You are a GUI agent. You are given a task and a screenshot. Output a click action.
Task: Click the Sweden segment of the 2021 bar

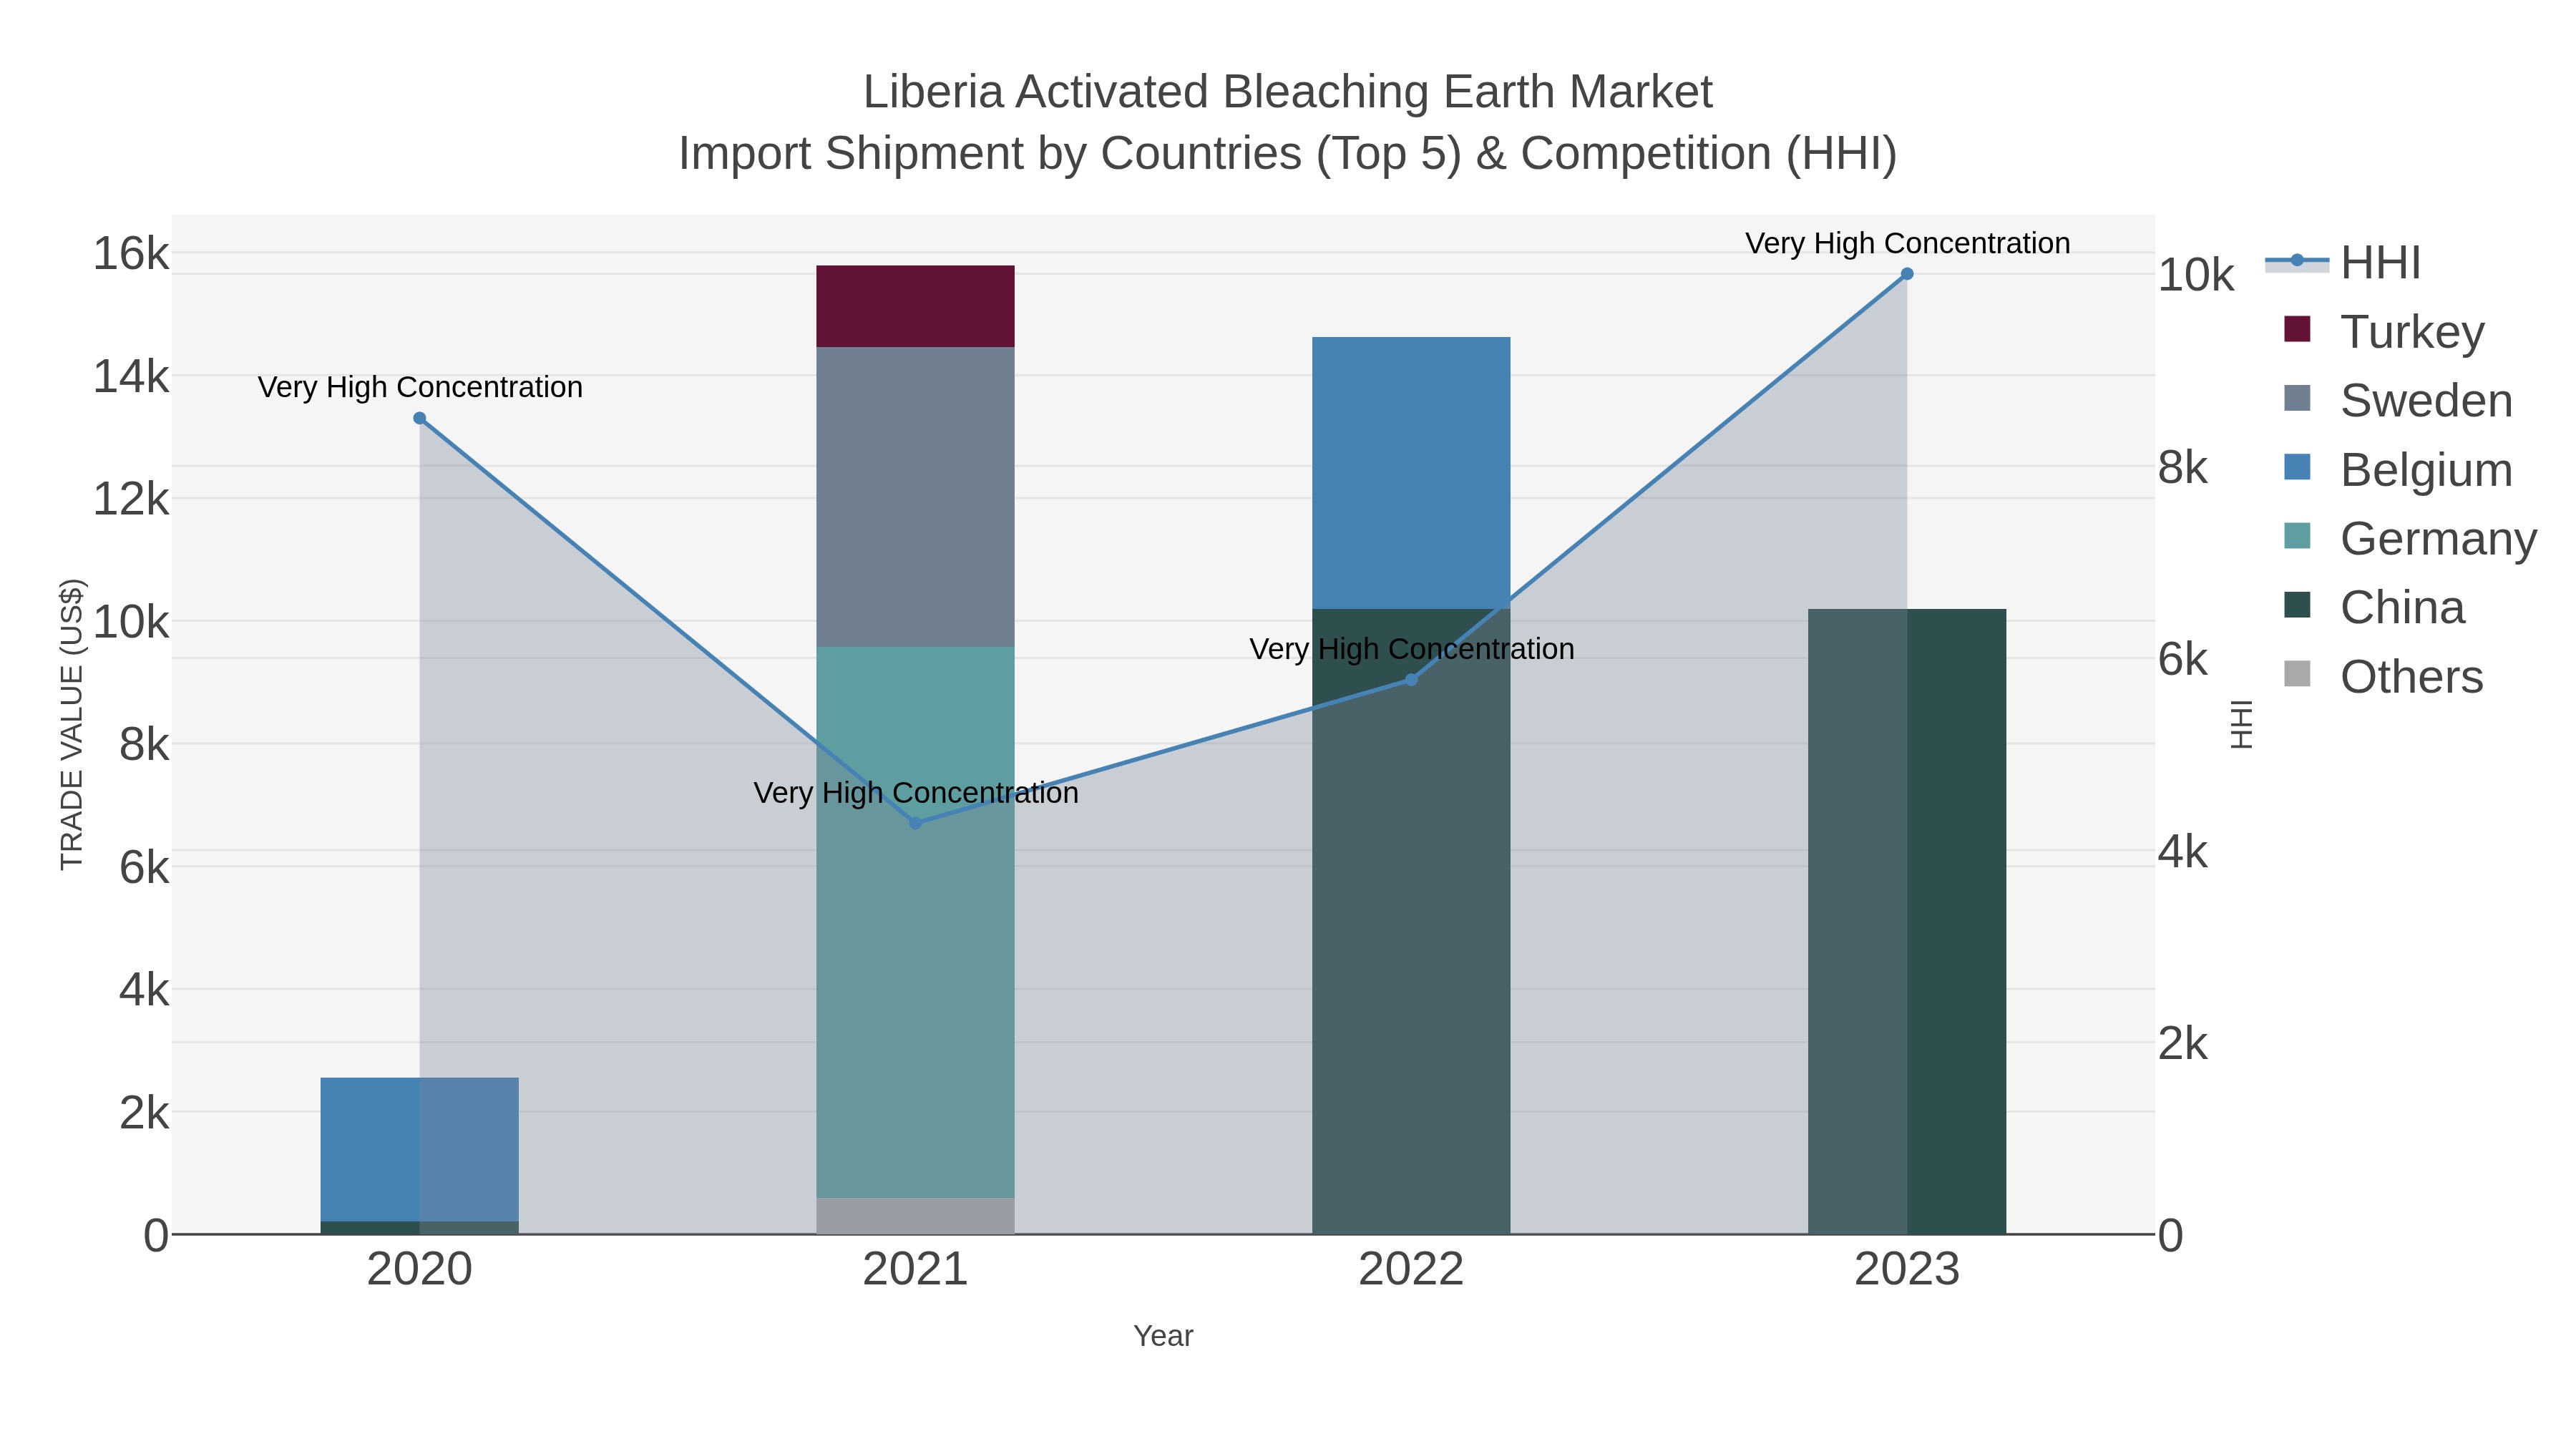click(x=915, y=497)
